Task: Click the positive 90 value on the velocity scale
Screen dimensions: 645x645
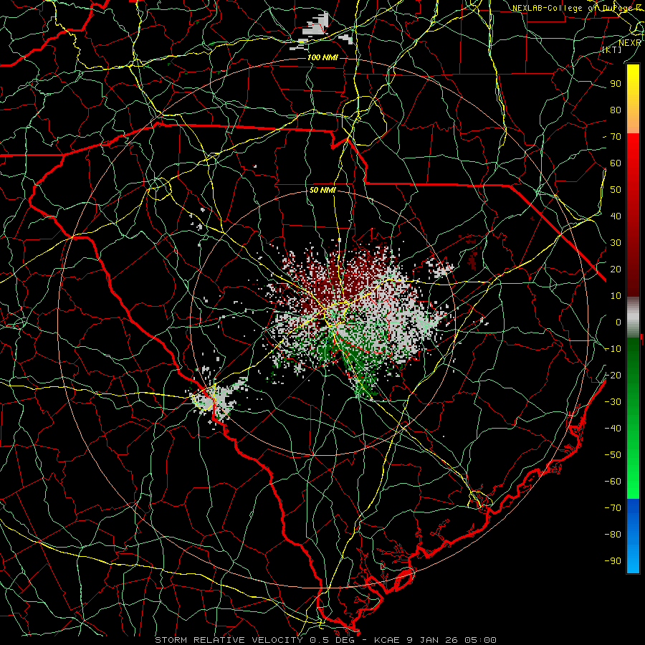Action: click(x=616, y=84)
